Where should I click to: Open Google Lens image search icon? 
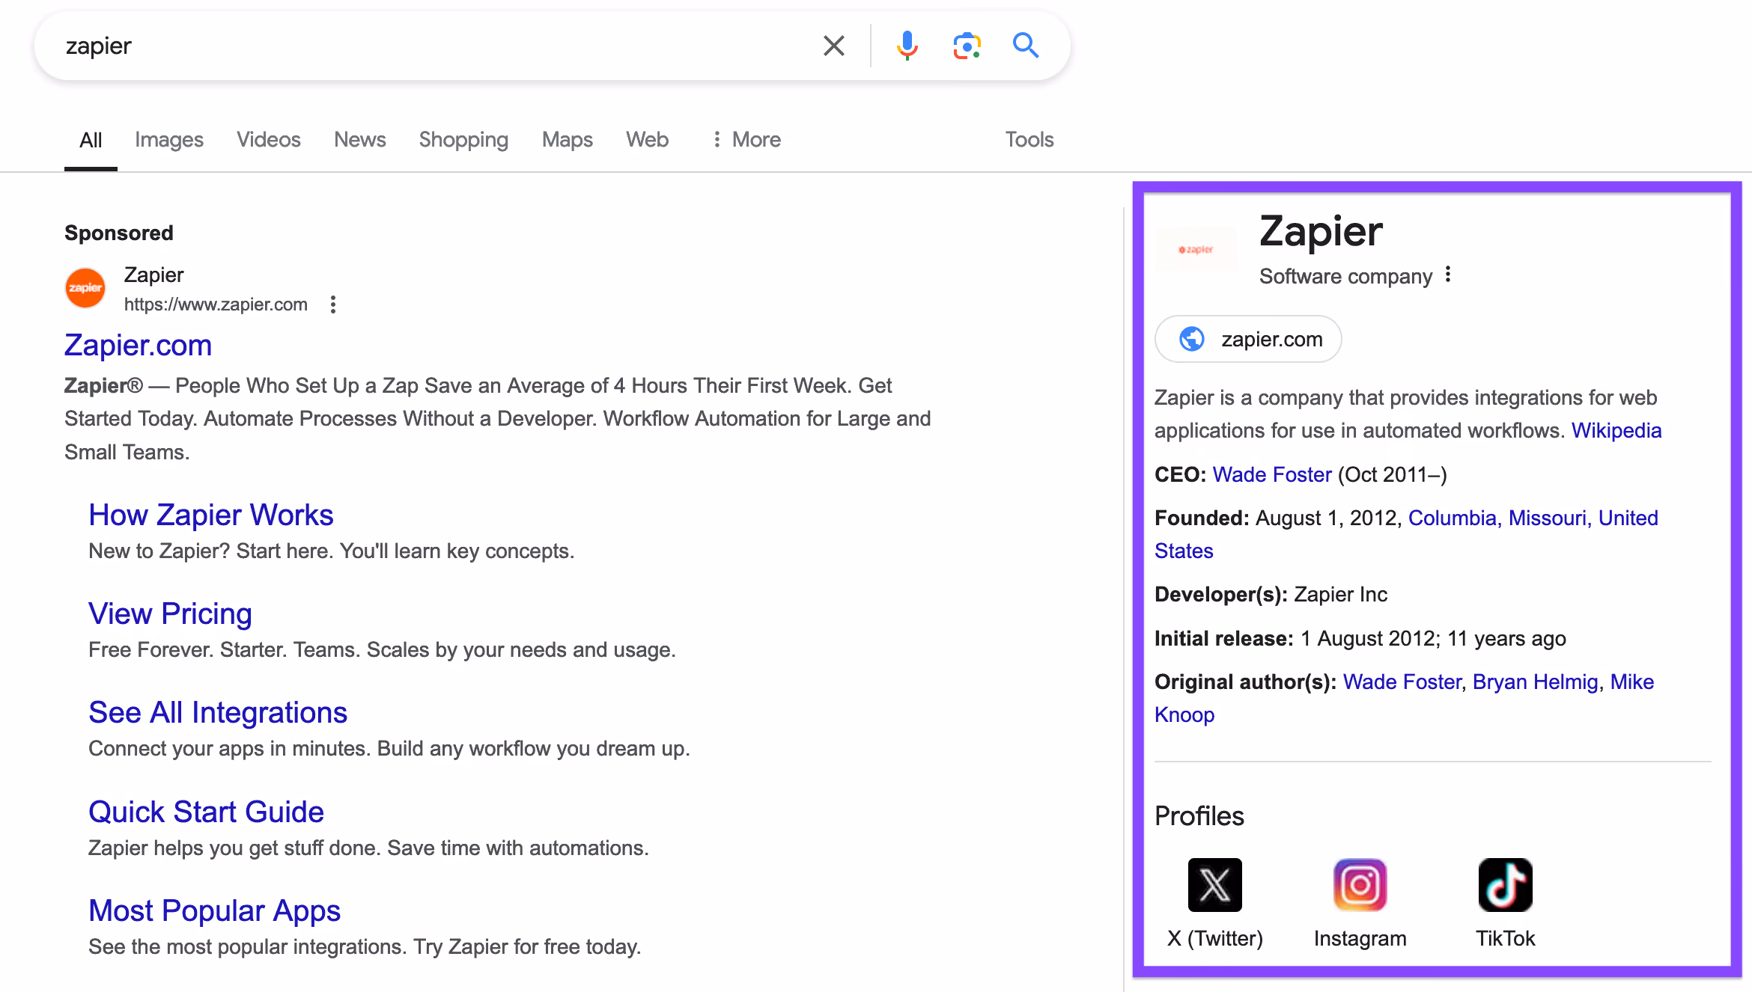pyautogui.click(x=967, y=46)
